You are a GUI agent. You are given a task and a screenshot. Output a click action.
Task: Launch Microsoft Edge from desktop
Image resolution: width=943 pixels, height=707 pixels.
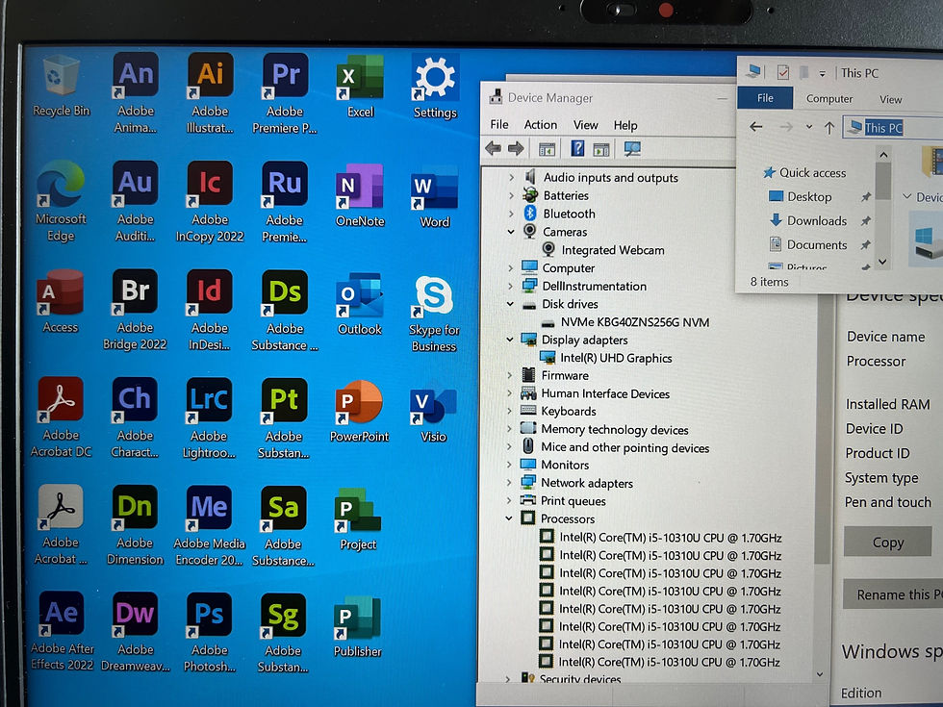click(x=61, y=201)
